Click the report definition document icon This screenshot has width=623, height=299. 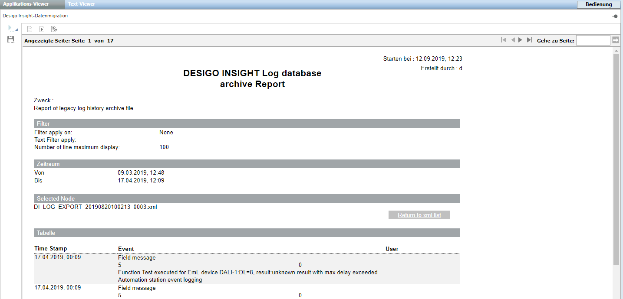coord(30,29)
